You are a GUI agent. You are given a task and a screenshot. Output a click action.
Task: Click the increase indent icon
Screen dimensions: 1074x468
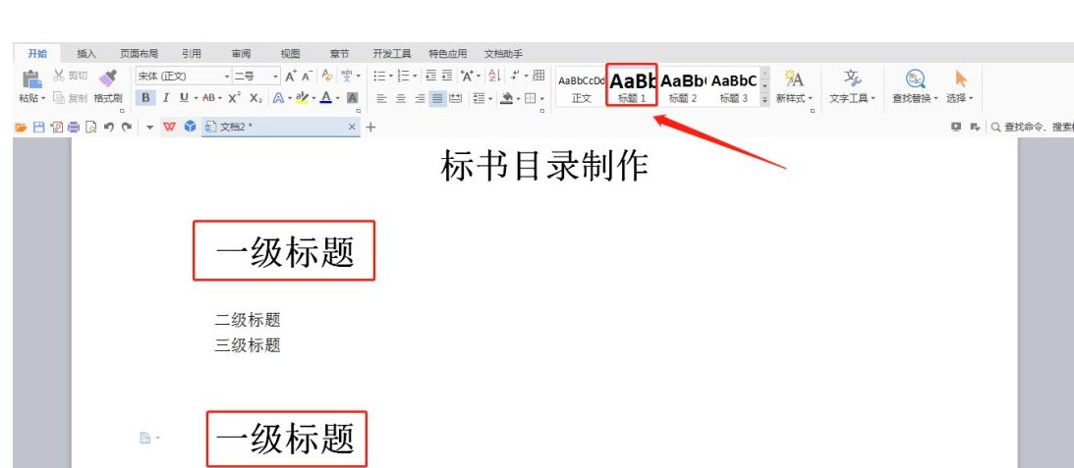(x=447, y=76)
